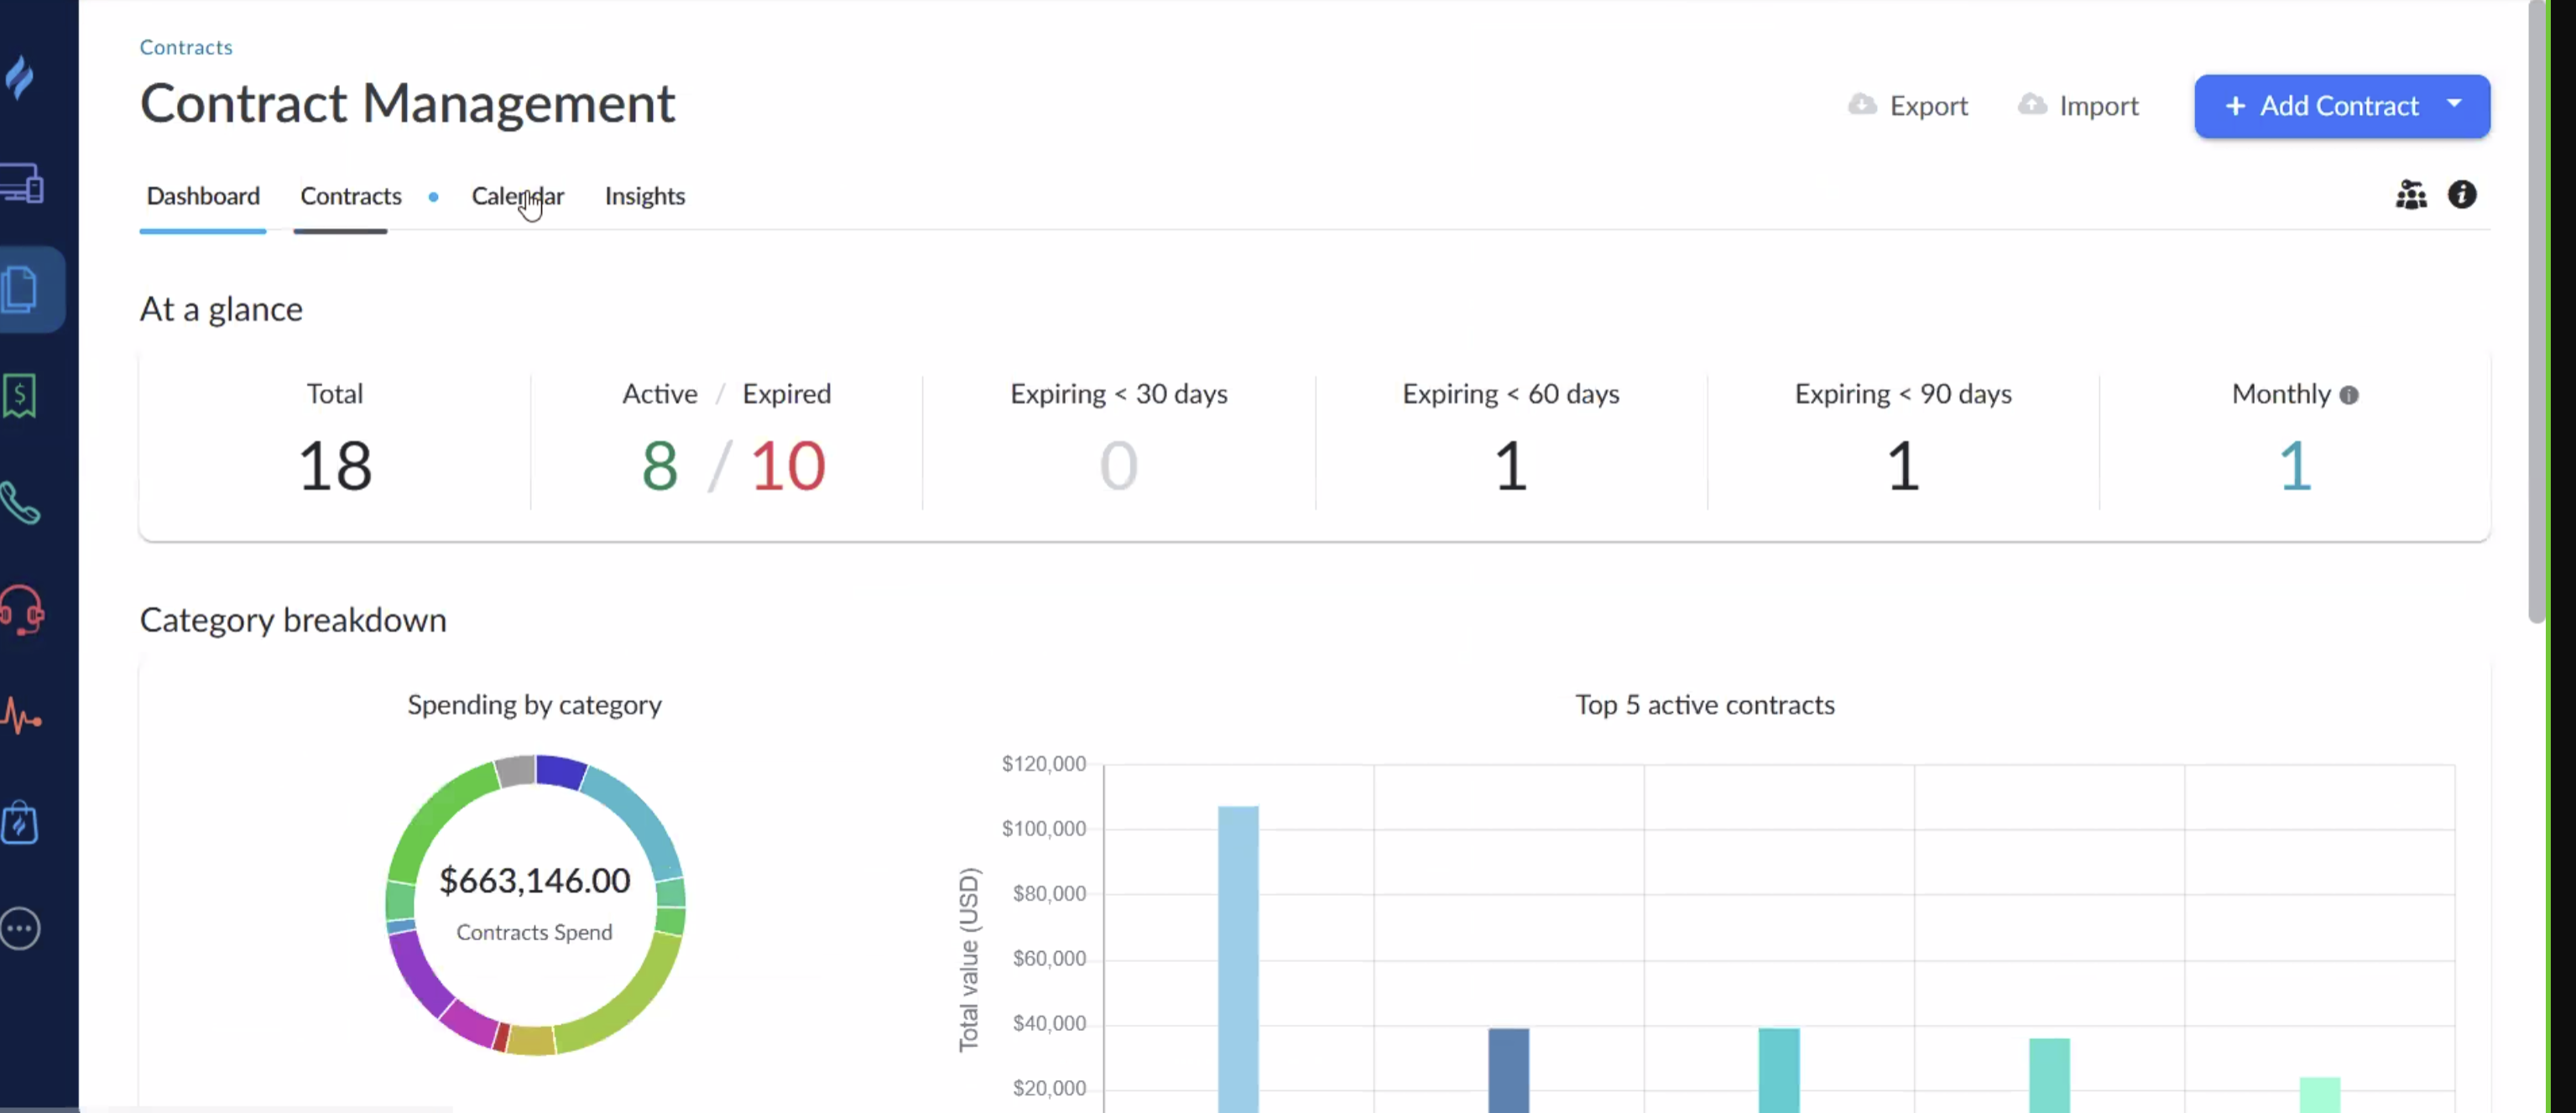Click the Monthly info tooltip icon
Image resolution: width=2576 pixels, height=1113 pixels.
pyautogui.click(x=2349, y=396)
